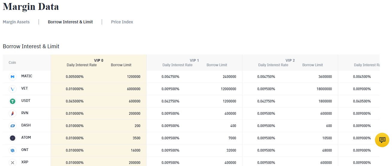Click the Coin column header

[x=12, y=63]
